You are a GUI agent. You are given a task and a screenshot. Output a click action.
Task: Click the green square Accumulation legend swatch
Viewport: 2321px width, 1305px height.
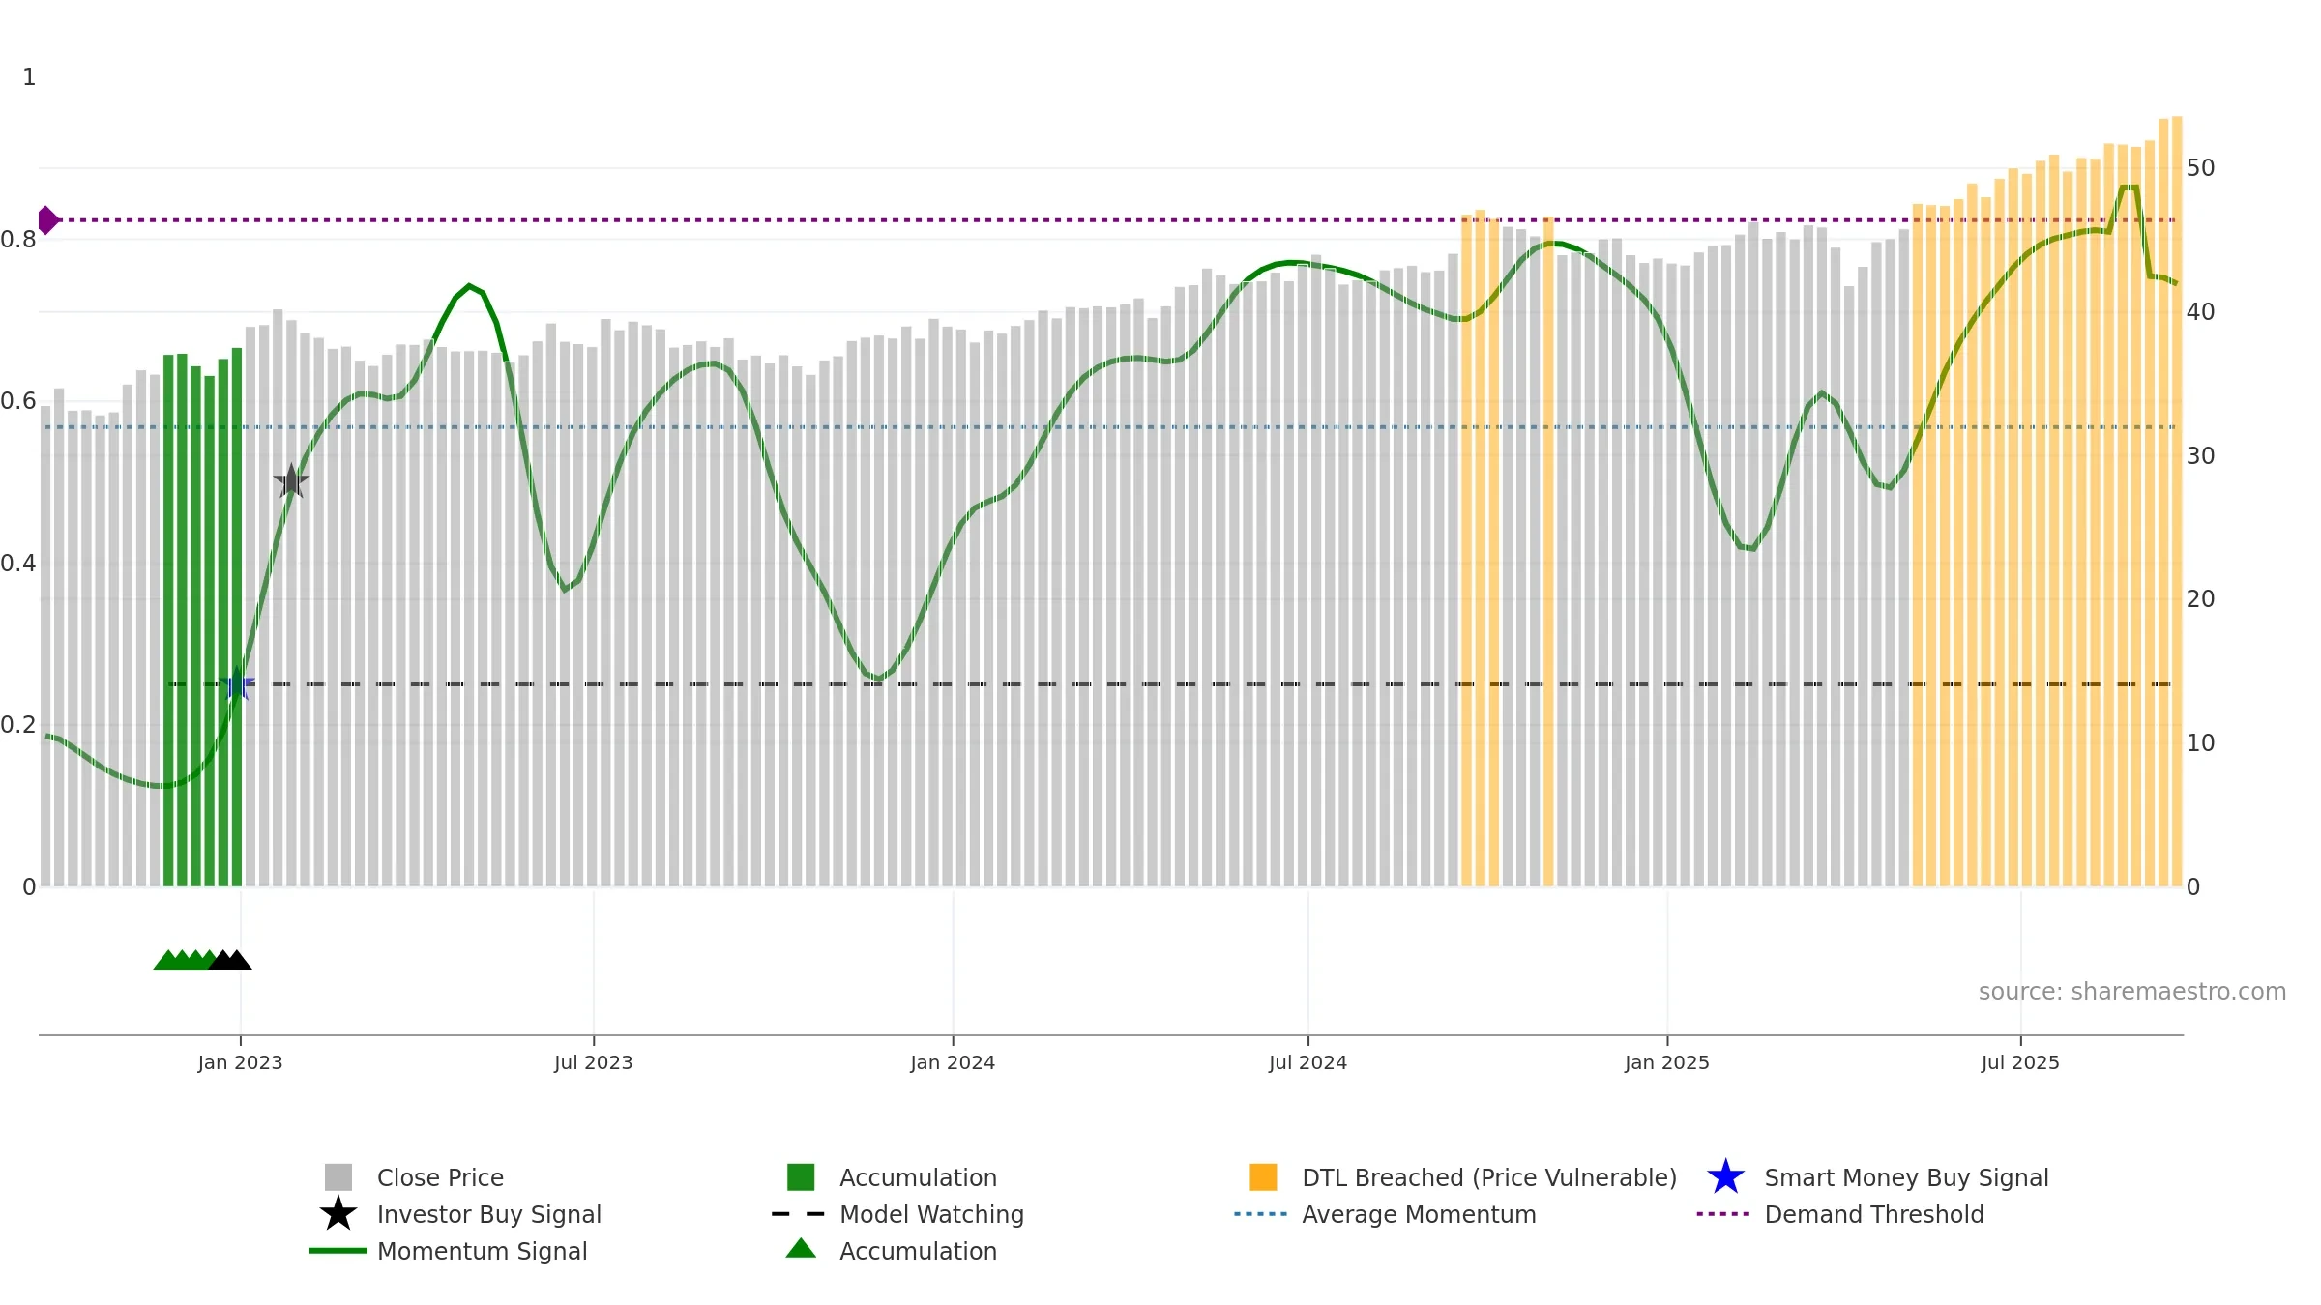[801, 1177]
